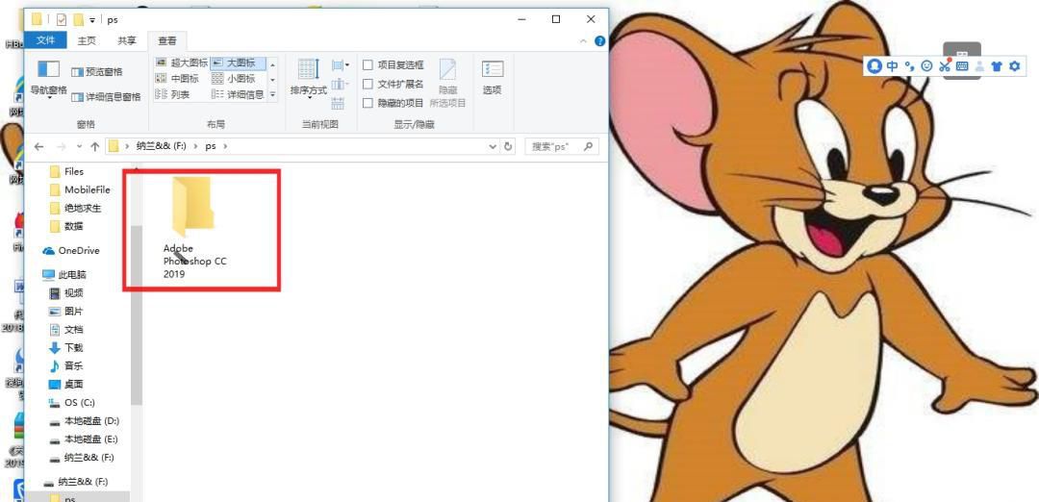The width and height of the screenshot is (1039, 502).
Task: Choose the 列表 layout
Action: point(172,94)
